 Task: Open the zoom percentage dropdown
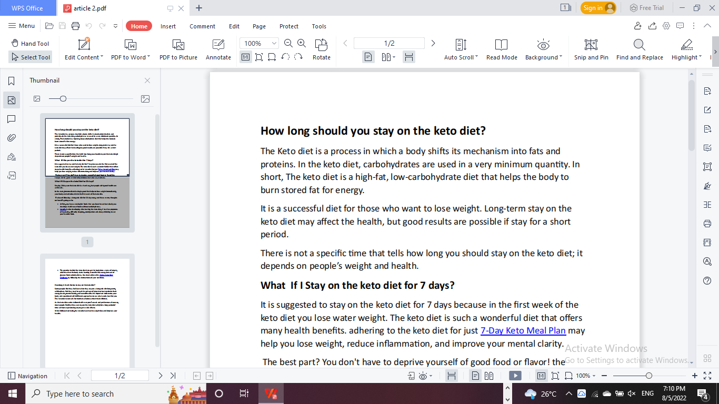(273, 43)
